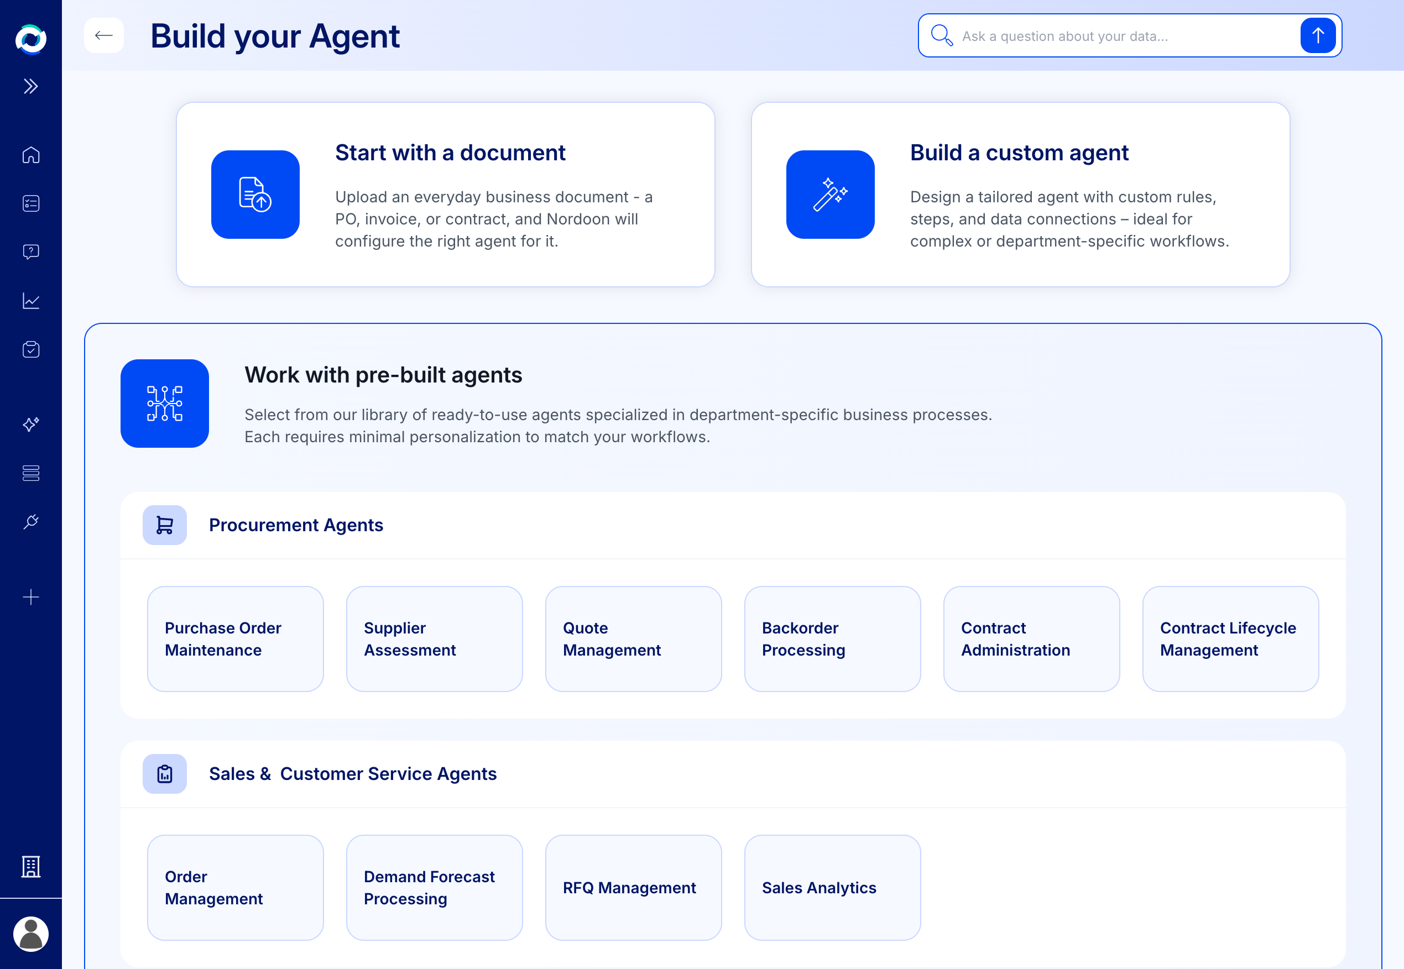
Task: Open the stacked database icon in sidebar
Action: point(31,473)
